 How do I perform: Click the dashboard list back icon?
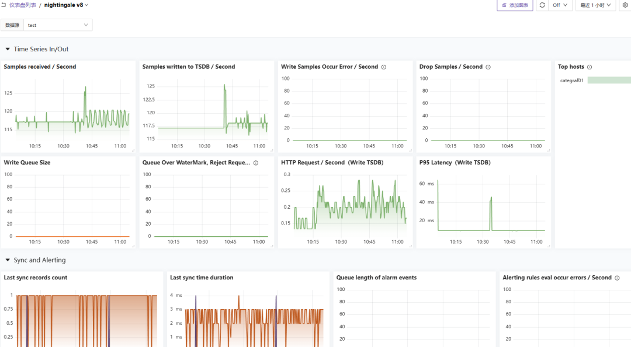point(4,5)
